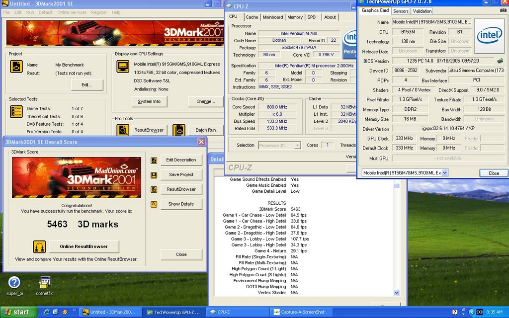
Task: Switch to Sensors tab in GPU-Z
Action: 401,11
